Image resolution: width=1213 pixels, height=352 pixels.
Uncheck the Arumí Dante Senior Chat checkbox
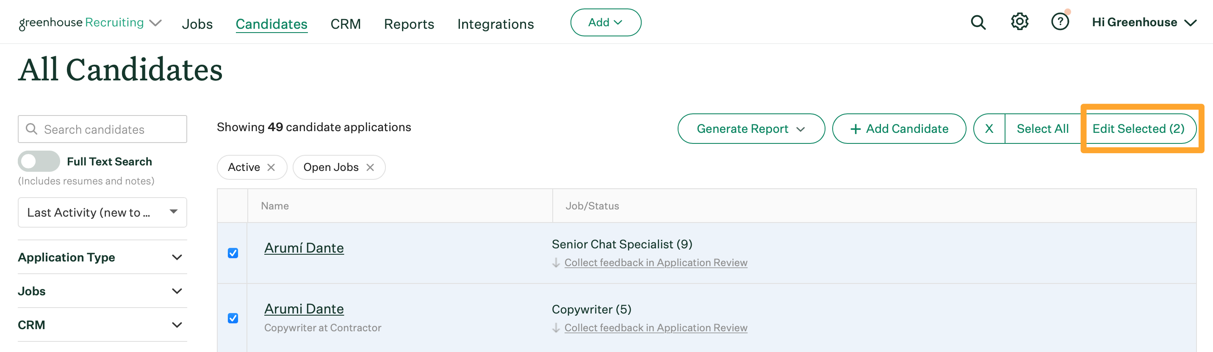233,253
